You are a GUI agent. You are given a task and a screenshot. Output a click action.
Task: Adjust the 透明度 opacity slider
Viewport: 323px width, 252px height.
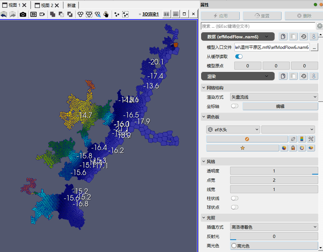(274, 171)
